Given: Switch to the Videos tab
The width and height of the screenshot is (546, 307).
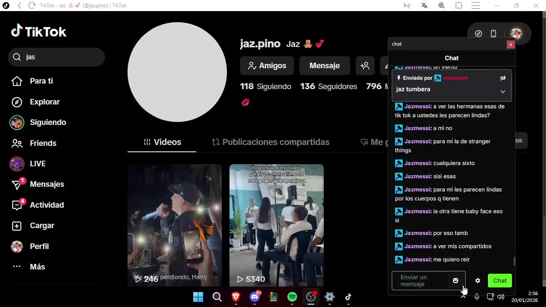Looking at the screenshot, I should tap(163, 142).
